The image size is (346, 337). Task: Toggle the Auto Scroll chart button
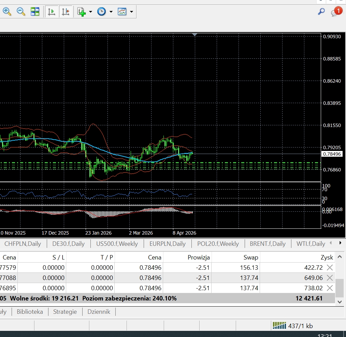(x=52, y=12)
